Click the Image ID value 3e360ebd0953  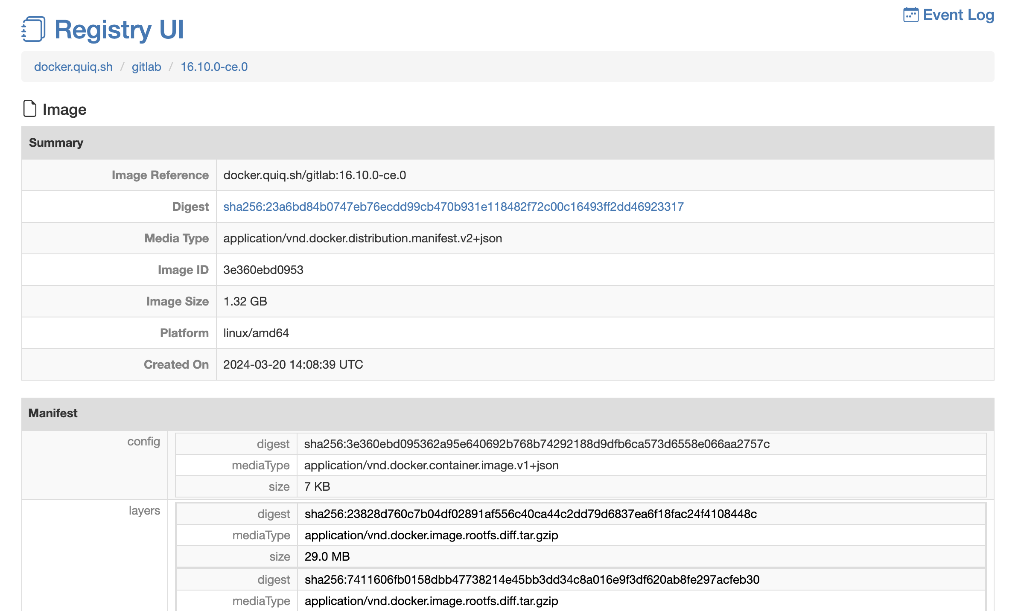263,270
